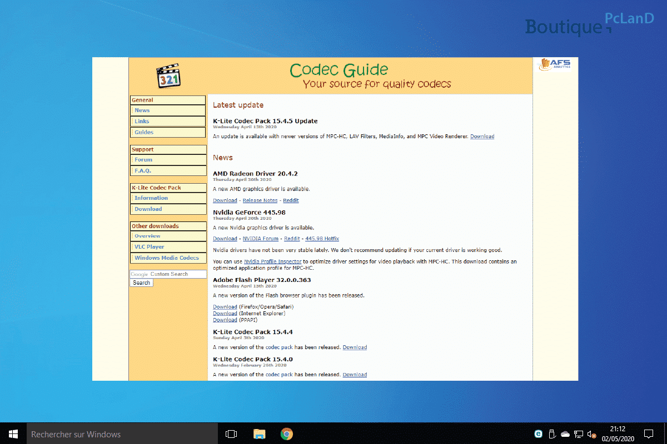Unmute the volume in the system tray
The height and width of the screenshot is (444, 667).
click(x=591, y=434)
